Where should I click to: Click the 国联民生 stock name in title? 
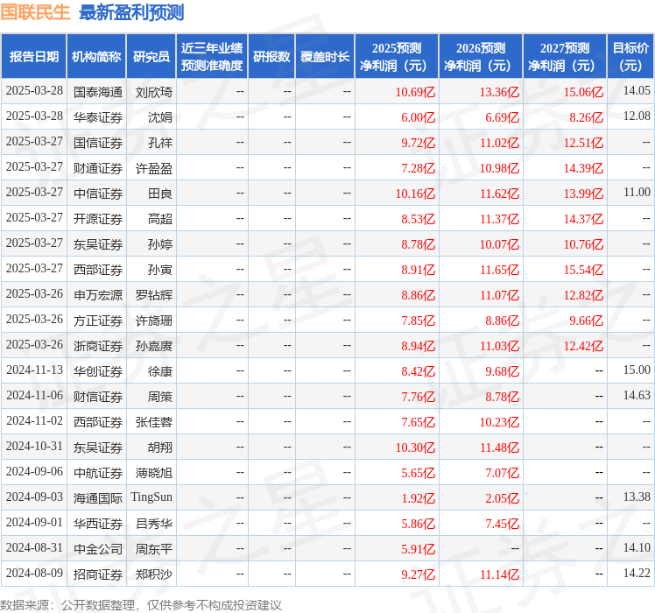pos(36,12)
